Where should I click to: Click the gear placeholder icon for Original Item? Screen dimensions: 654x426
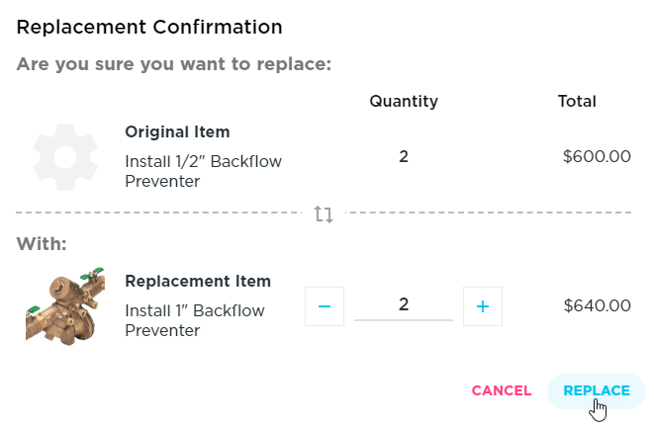[x=65, y=156]
